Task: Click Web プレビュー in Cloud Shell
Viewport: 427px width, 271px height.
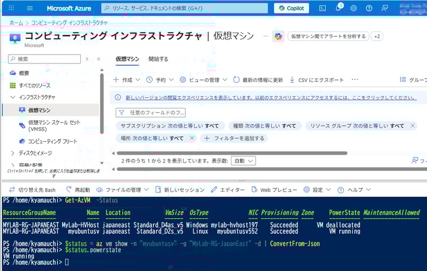Action: point(274,189)
